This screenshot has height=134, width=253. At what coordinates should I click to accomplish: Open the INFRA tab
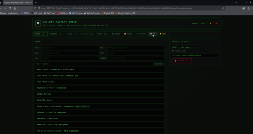click(103, 34)
